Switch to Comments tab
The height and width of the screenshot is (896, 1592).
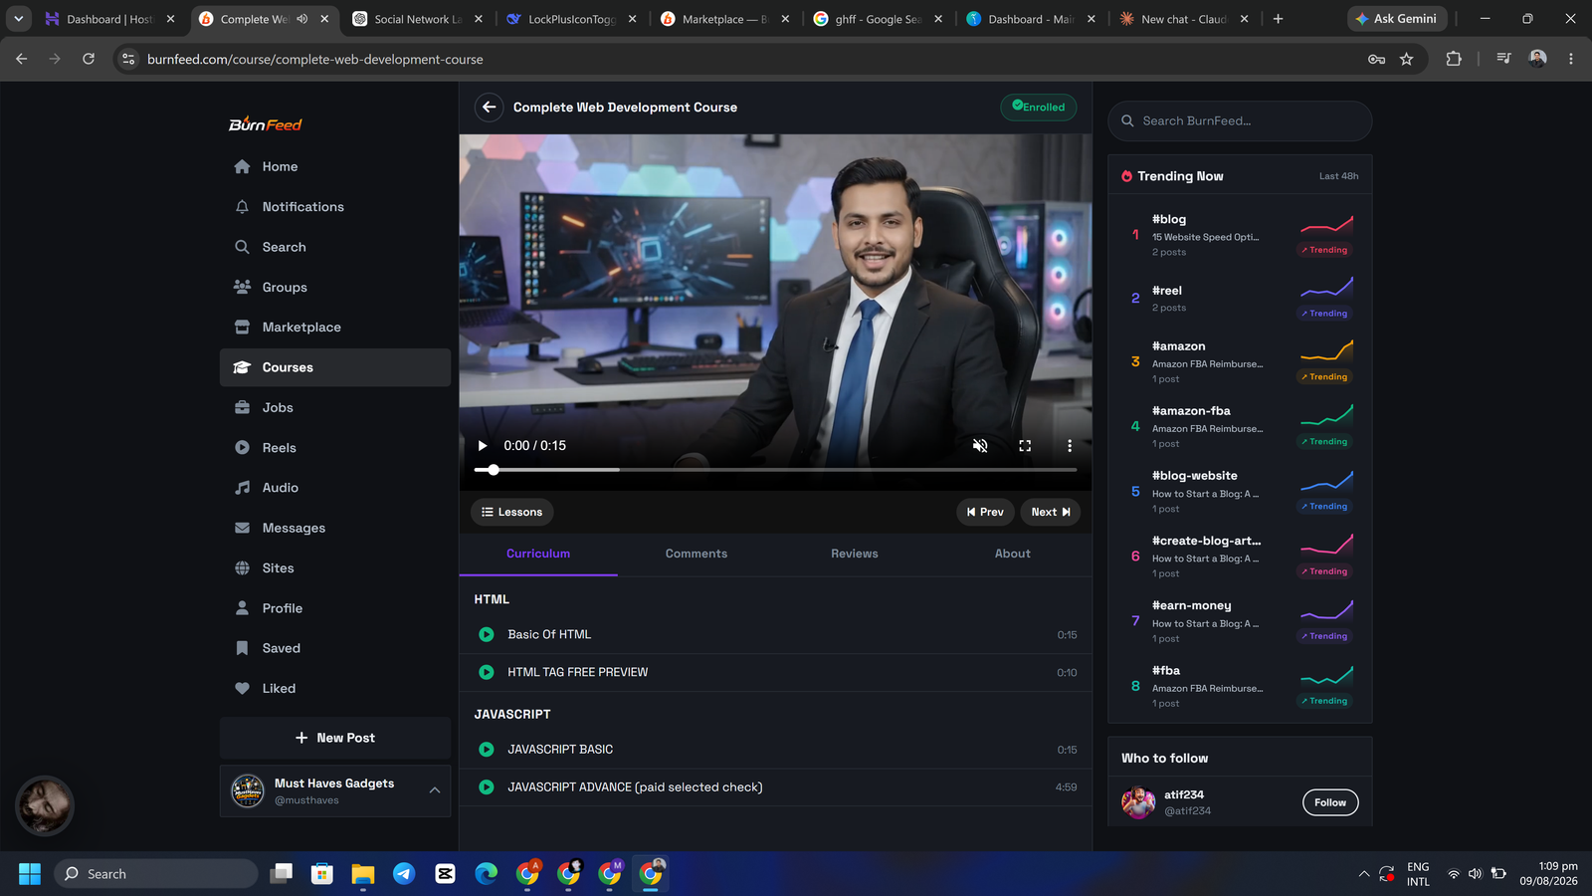pyautogui.click(x=696, y=554)
